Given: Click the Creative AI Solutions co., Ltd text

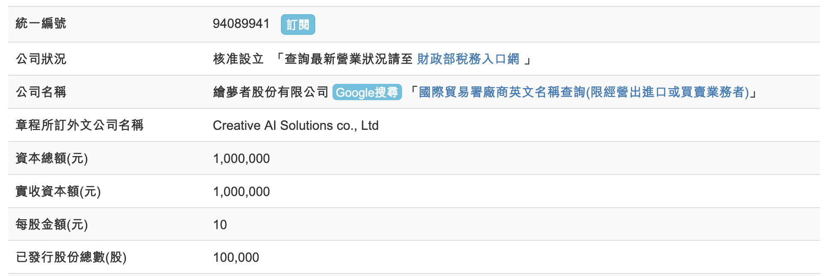Looking at the screenshot, I should 296,126.
